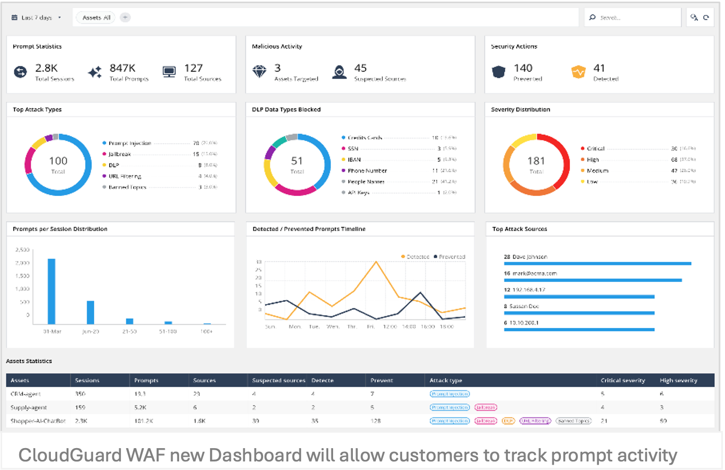Toggle Detected series in timeline legend

click(414, 257)
